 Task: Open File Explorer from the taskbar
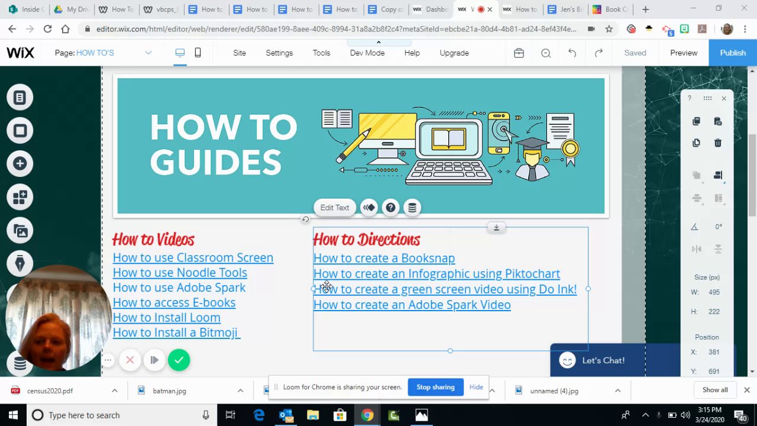(x=313, y=415)
